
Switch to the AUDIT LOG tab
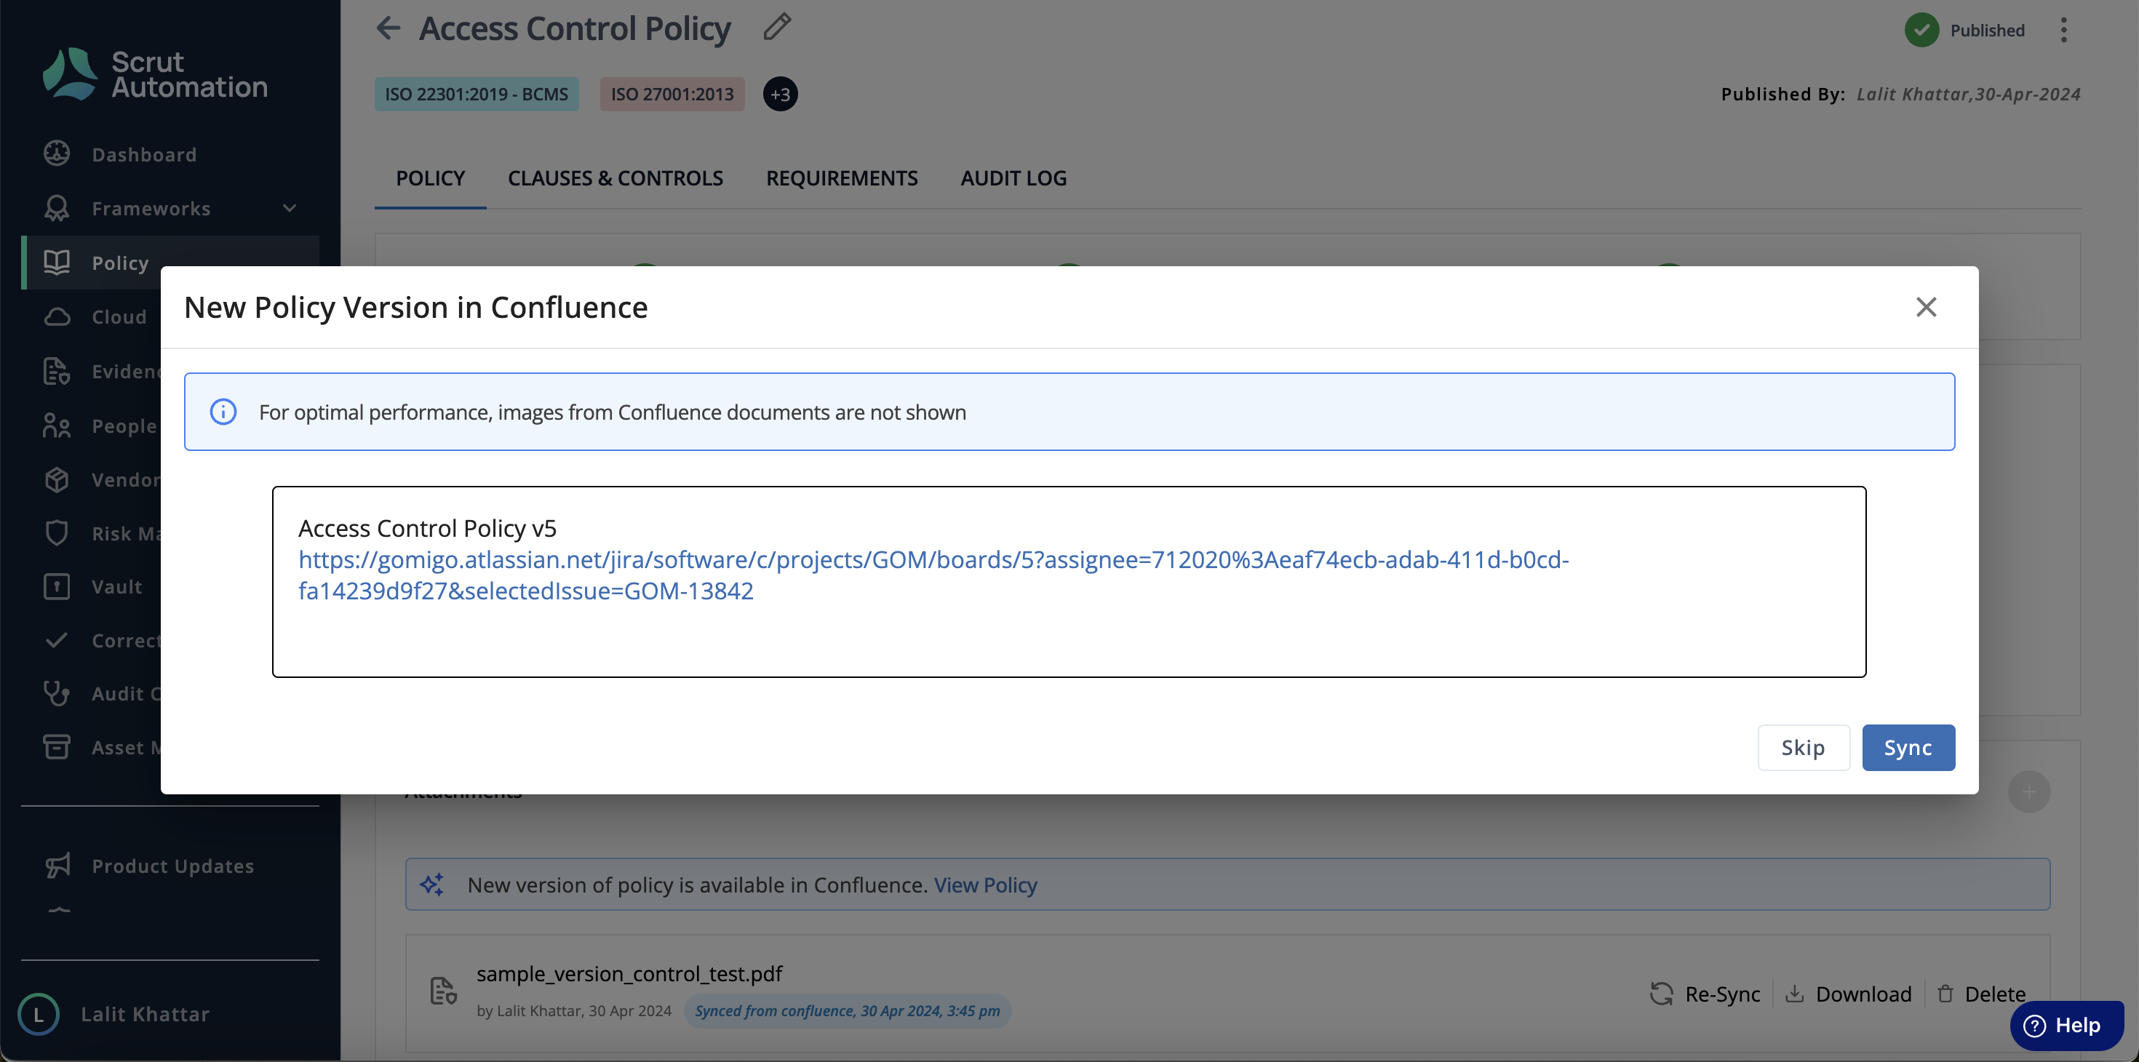[1014, 177]
